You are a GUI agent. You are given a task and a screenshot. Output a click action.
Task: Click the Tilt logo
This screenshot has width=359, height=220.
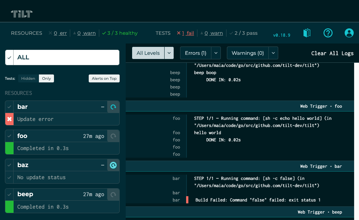(22, 14)
